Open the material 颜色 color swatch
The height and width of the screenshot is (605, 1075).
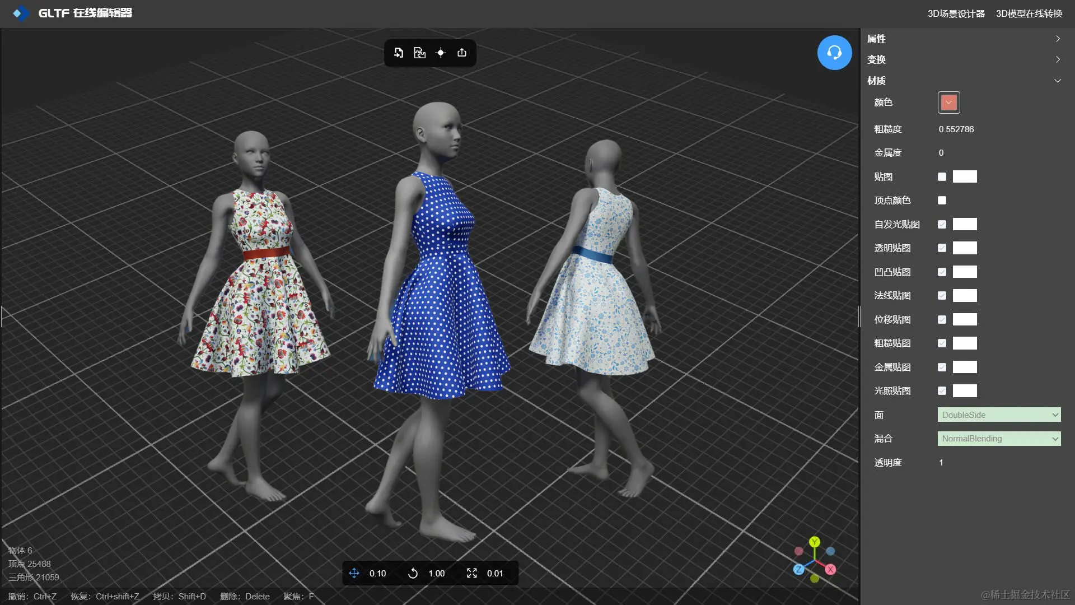pos(948,103)
